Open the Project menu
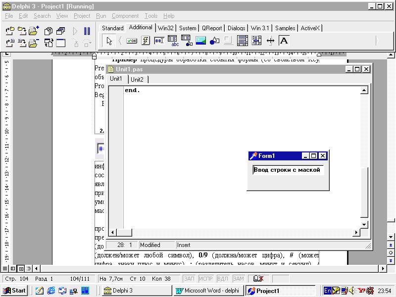The image size is (396, 297). pos(82,16)
